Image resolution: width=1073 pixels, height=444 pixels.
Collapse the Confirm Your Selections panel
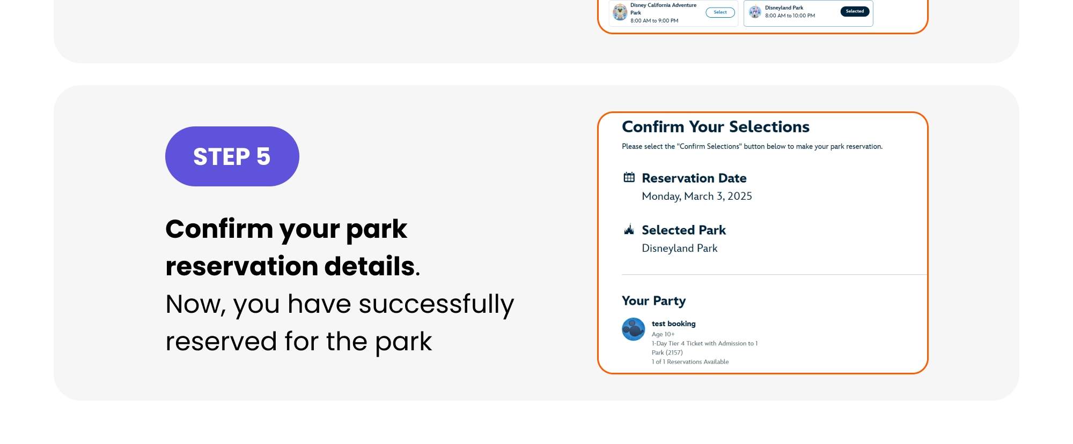pyautogui.click(x=716, y=127)
